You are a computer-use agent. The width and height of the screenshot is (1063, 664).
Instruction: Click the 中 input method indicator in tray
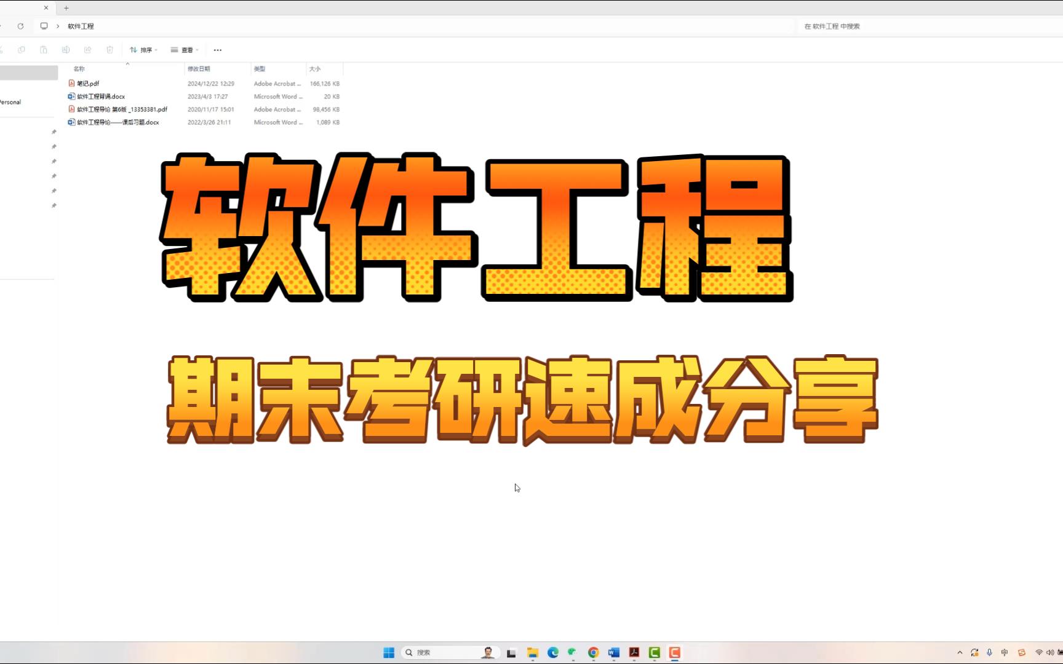(x=1005, y=653)
